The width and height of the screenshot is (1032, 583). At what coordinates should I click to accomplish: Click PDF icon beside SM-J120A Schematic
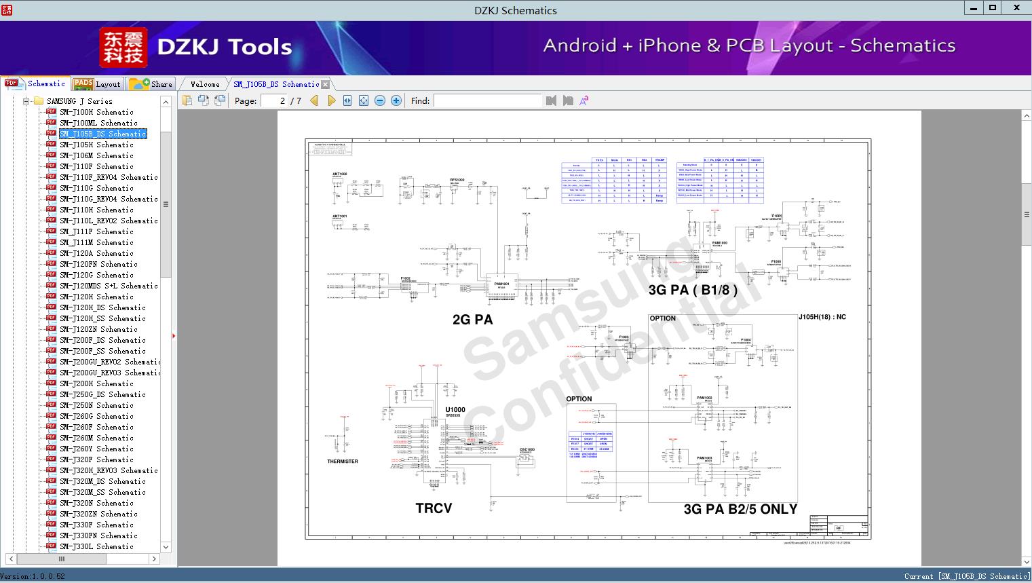coord(51,253)
